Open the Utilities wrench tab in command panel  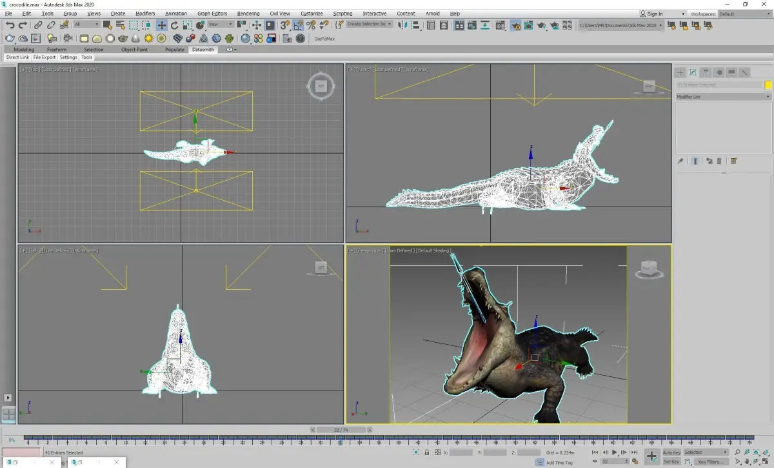[744, 72]
